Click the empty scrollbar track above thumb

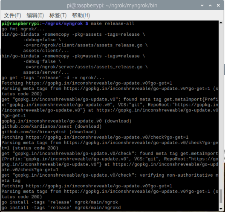coord(221,106)
